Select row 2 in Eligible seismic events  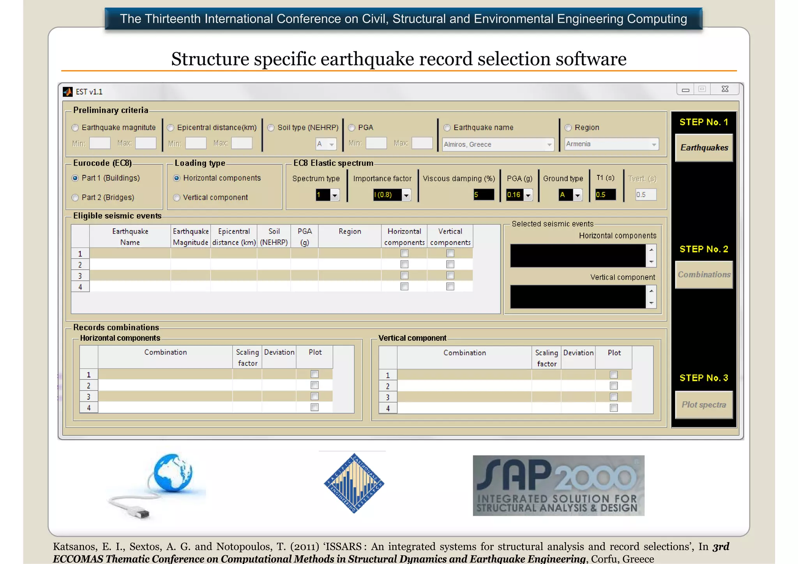[x=80, y=265]
